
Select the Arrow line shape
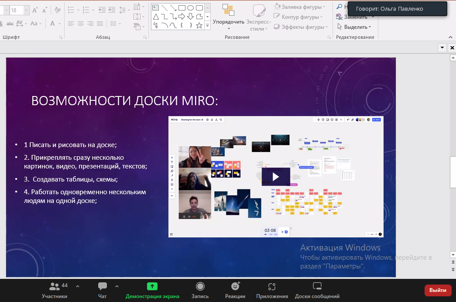pos(173,8)
